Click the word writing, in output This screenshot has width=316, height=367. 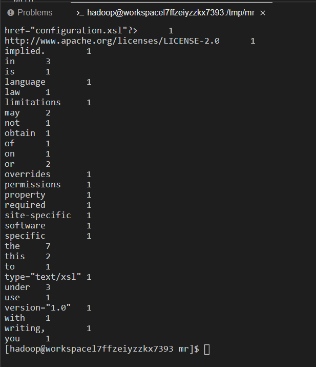click(25, 329)
